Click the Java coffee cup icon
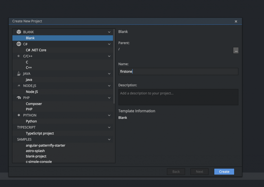This screenshot has width=264, height=187. point(19,74)
